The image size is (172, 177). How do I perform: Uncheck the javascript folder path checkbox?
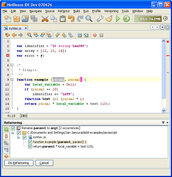[x=19, y=133]
